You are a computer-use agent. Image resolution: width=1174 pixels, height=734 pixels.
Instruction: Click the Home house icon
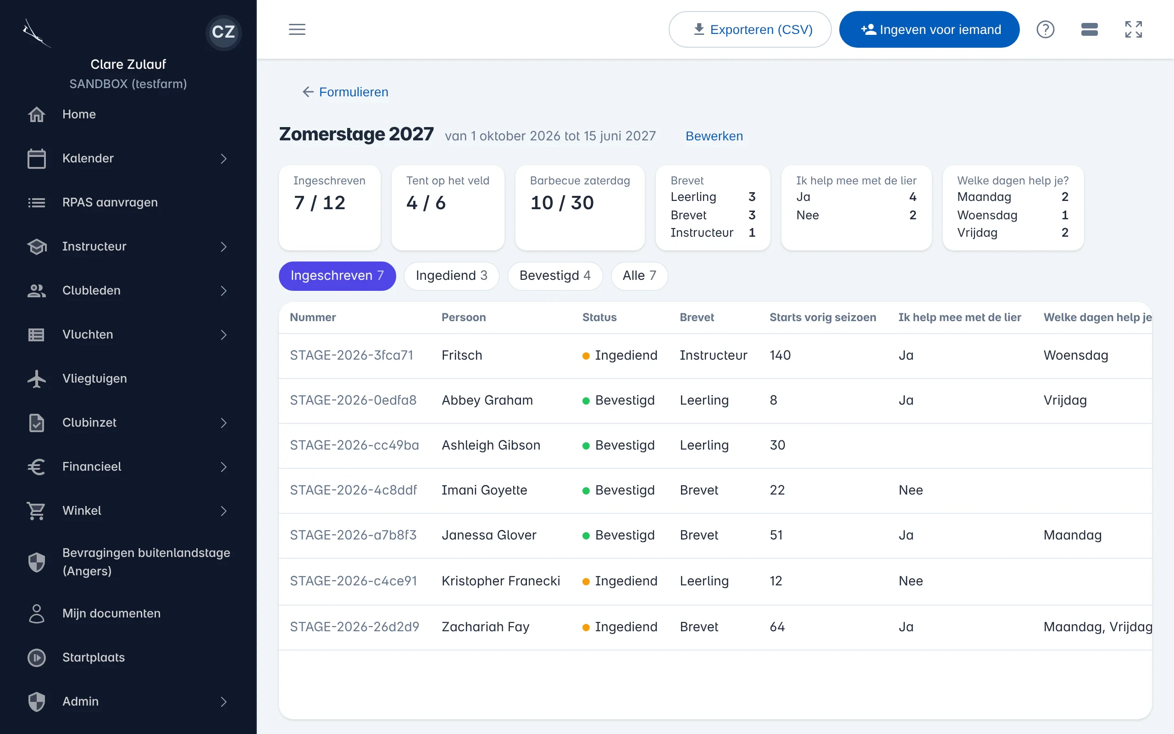click(36, 115)
